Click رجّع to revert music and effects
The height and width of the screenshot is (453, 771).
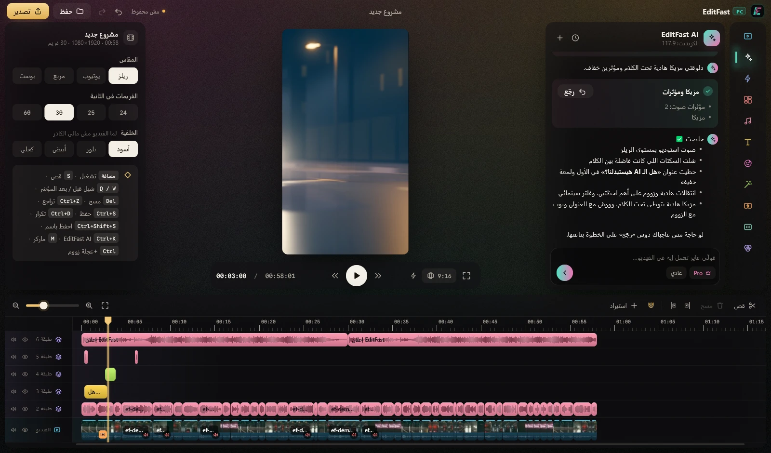(x=575, y=92)
